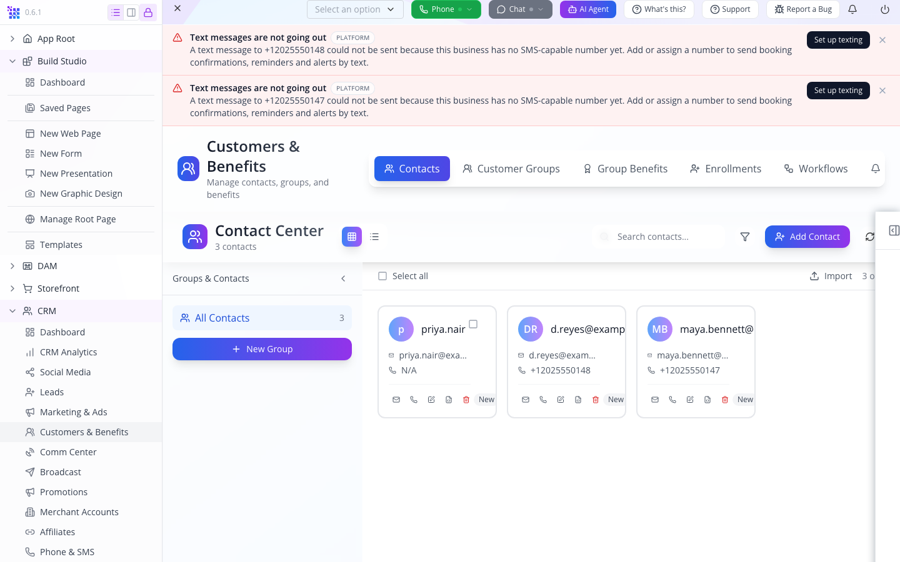
Task: Check the Select all checkbox
Action: coord(382,276)
